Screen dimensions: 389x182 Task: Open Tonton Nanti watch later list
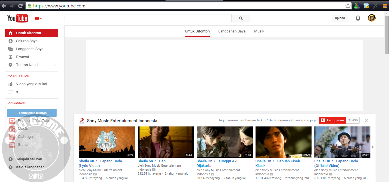(x=10, y=65)
